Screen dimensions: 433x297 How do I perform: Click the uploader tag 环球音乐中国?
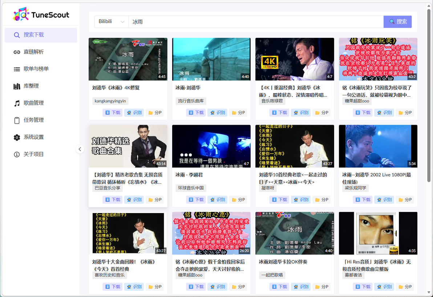click(191, 188)
